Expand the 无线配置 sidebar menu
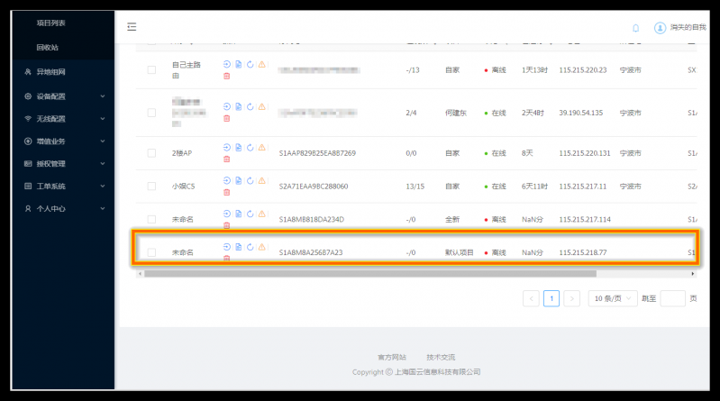720x401 pixels. tap(64, 119)
